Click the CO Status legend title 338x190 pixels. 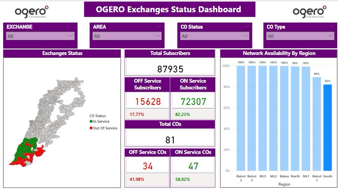(98, 116)
